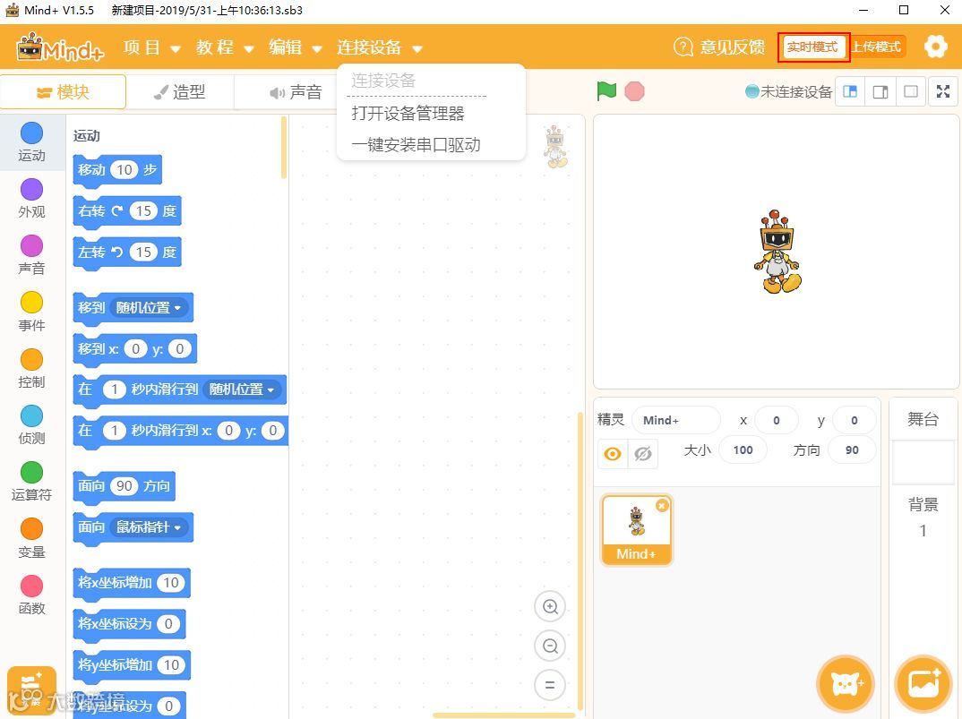Click the workspace vertical scrollbar
Image resolution: width=962 pixels, height=719 pixels.
pyautogui.click(x=580, y=561)
